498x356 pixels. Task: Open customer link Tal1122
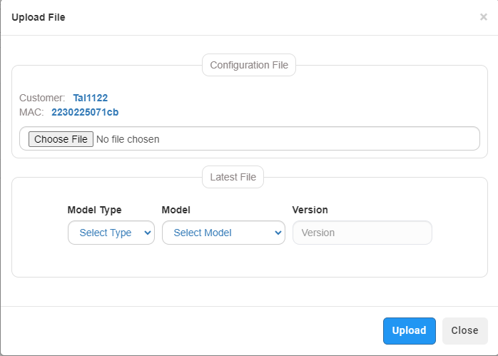point(91,98)
